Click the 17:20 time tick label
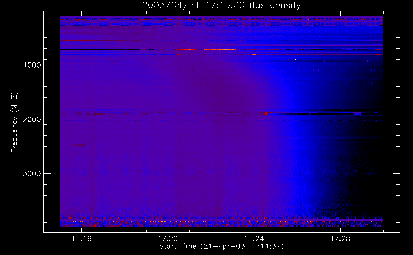This screenshot has height=255, width=413. 168,239
